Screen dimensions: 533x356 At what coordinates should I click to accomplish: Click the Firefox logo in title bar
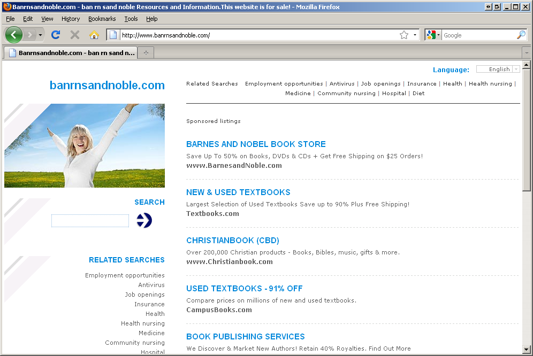tap(7, 6)
